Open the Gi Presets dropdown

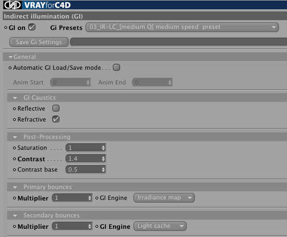tap(182, 27)
